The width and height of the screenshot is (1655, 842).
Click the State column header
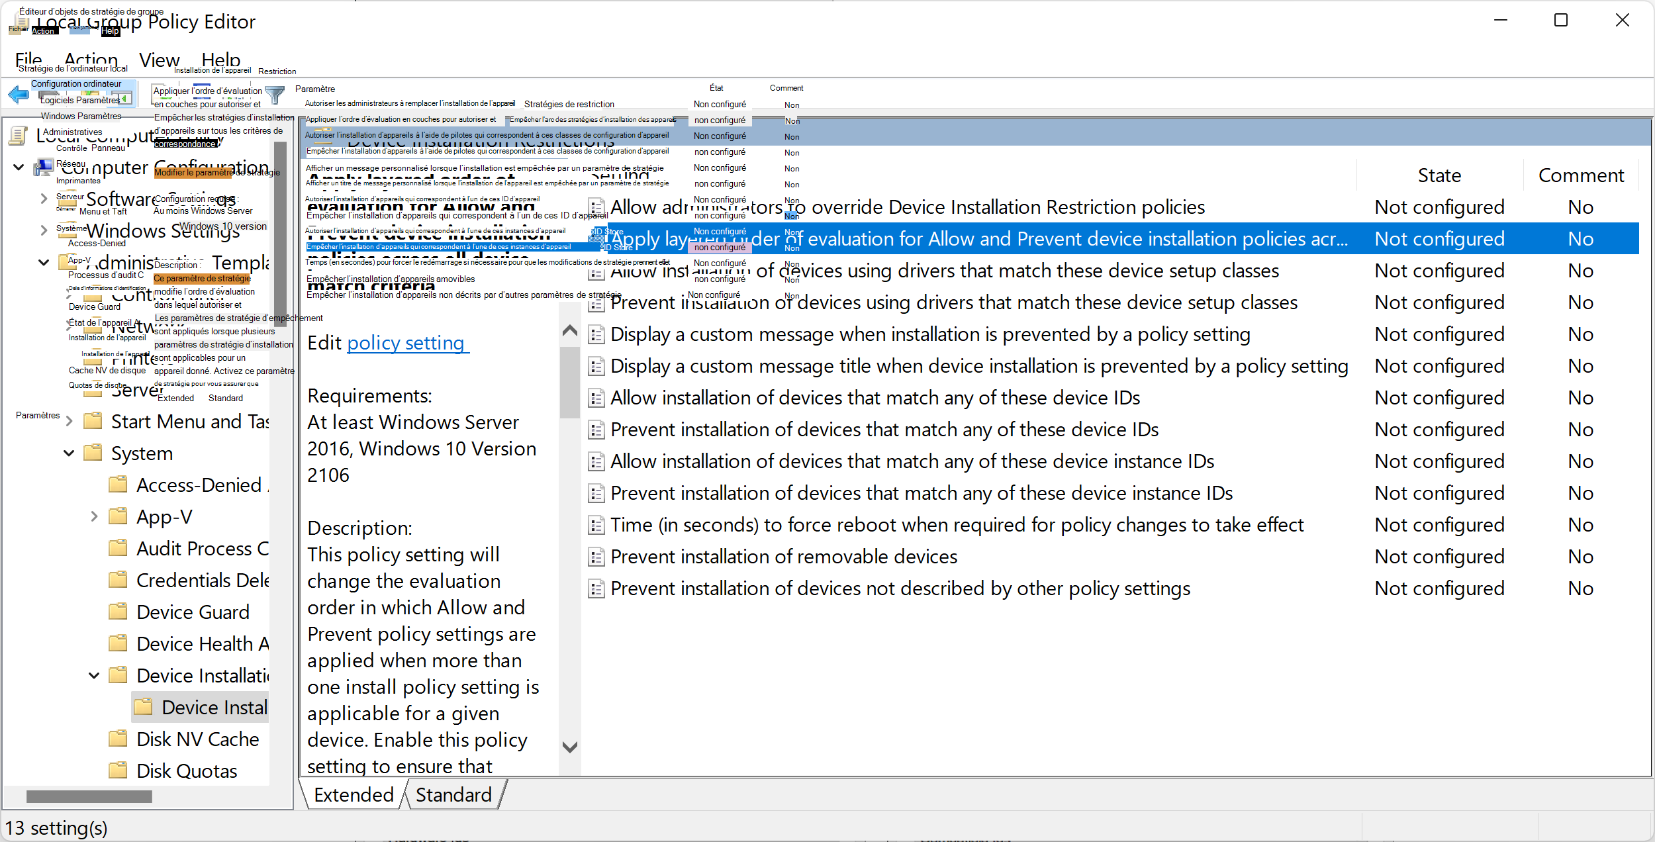(1439, 175)
